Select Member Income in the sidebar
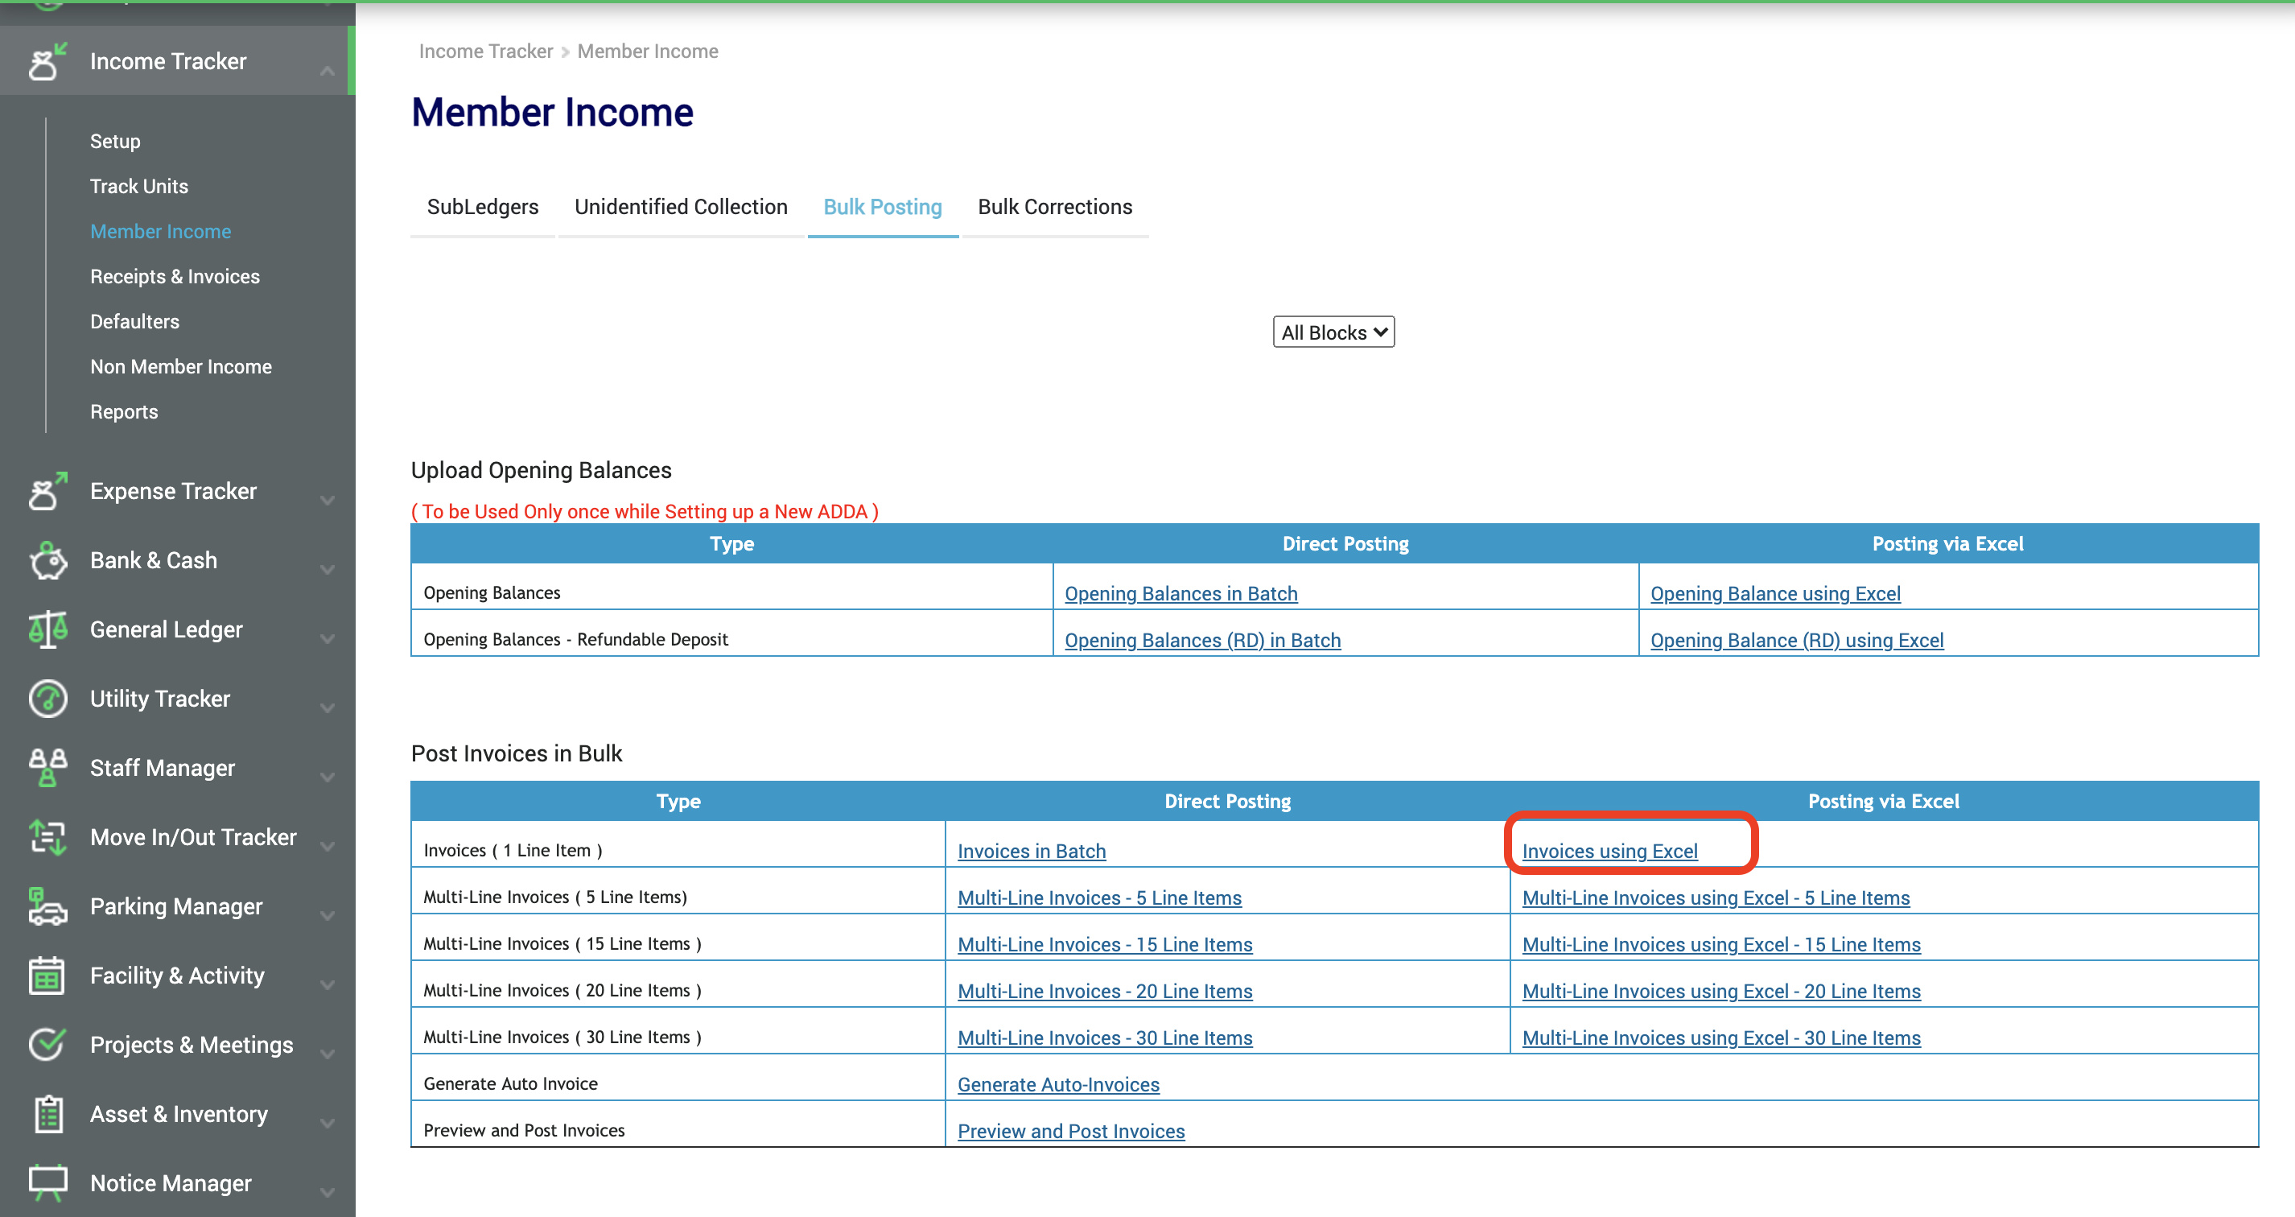Screen dimensions: 2295x1217 [160, 232]
